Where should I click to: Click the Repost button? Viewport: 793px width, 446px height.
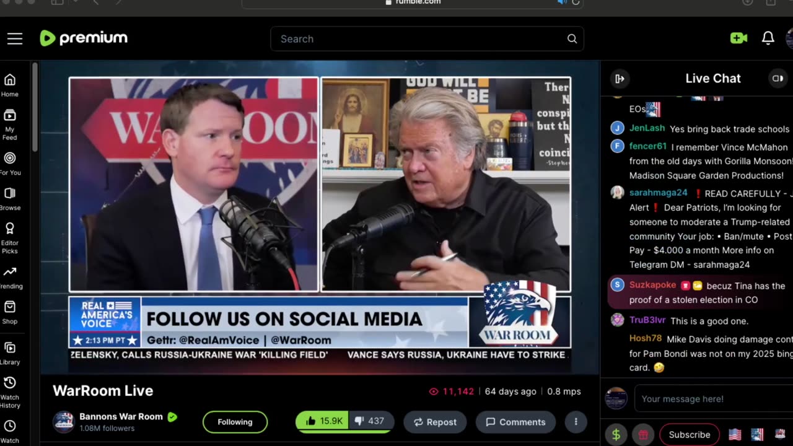point(435,422)
